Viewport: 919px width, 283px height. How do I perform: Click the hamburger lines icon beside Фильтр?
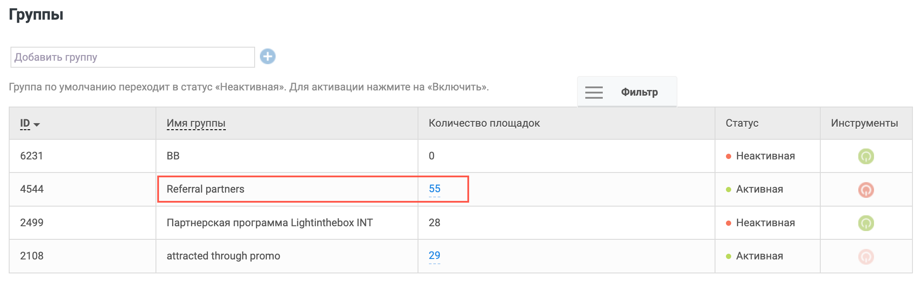(594, 92)
